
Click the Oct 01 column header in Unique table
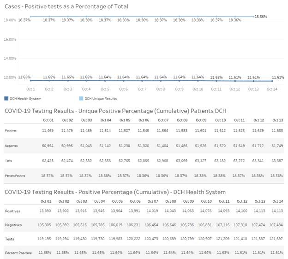pos(48,120)
